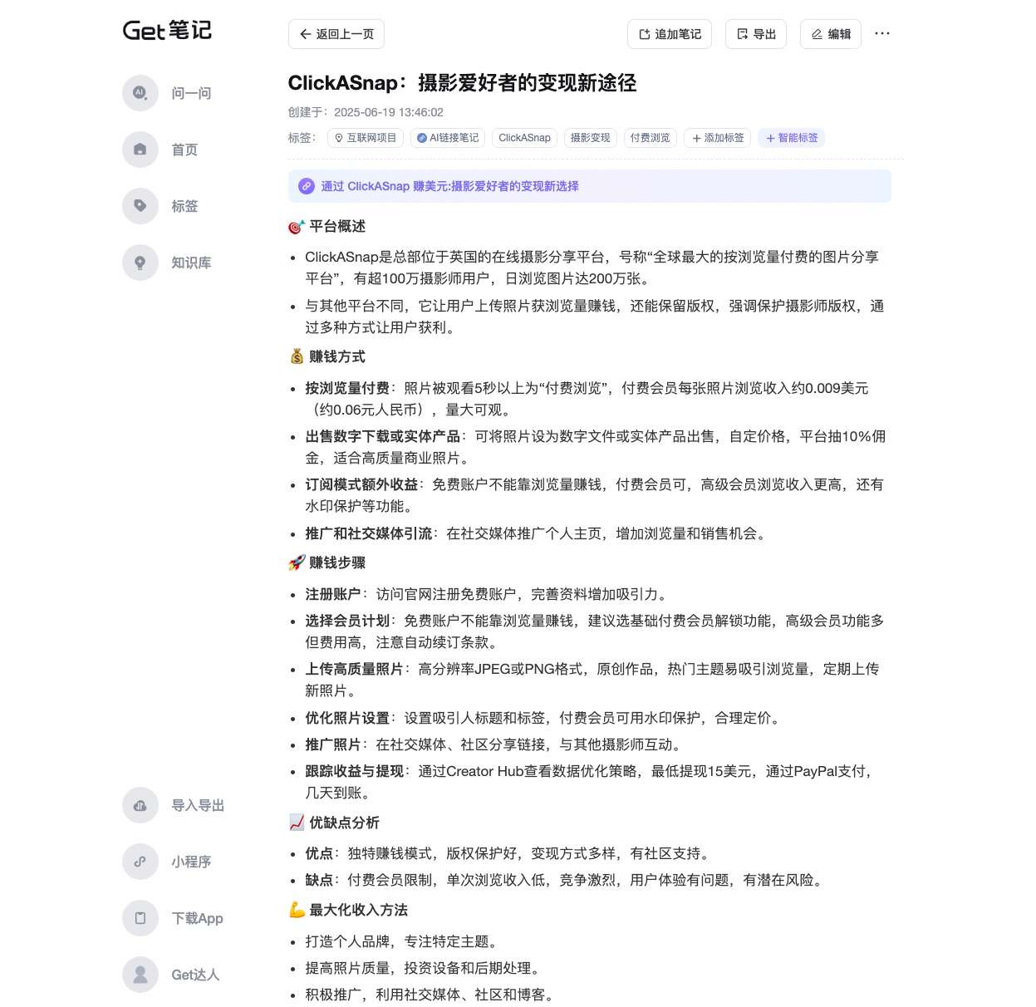The height and width of the screenshot is (1007, 1036).
Task: Click the 赚钱方式 heading
Action: [x=337, y=356]
